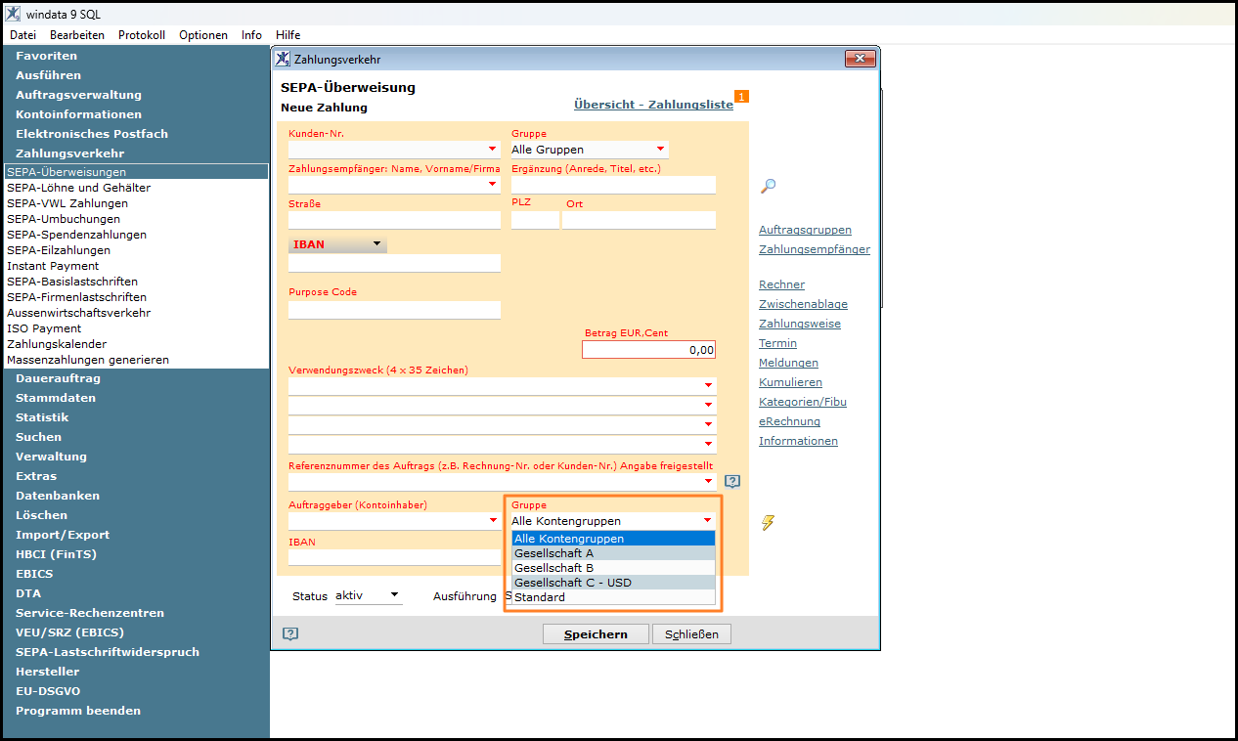Viewport: 1238px width, 741px height.
Task: Click the help icon left of Speichern
Action: 290,633
